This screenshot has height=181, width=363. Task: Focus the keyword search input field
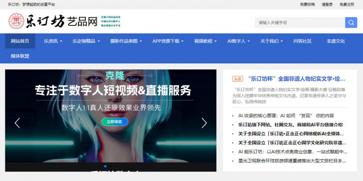[x=300, y=23]
